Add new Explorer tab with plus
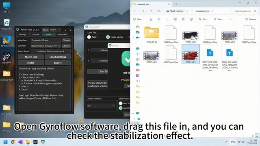 coord(176,4)
